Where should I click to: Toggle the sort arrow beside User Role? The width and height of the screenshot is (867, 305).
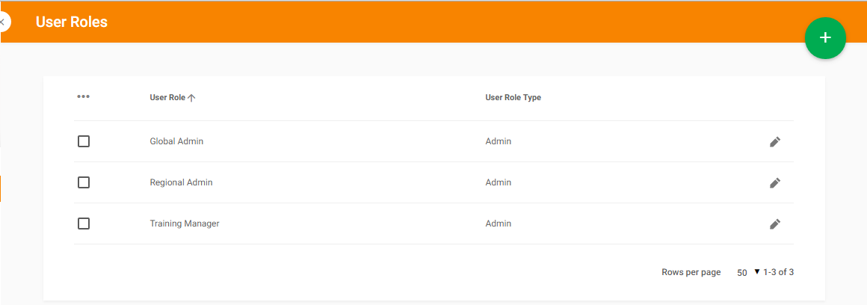pyautogui.click(x=192, y=98)
